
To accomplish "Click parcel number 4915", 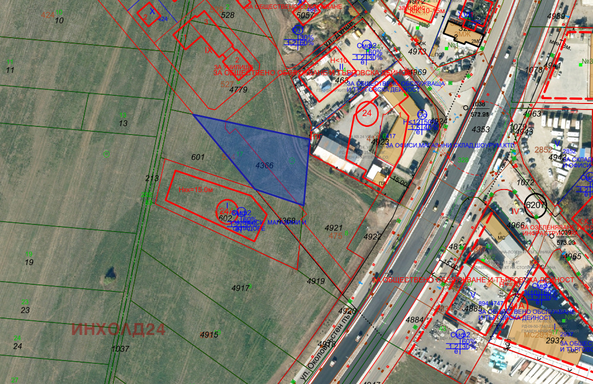I will click(x=209, y=334).
